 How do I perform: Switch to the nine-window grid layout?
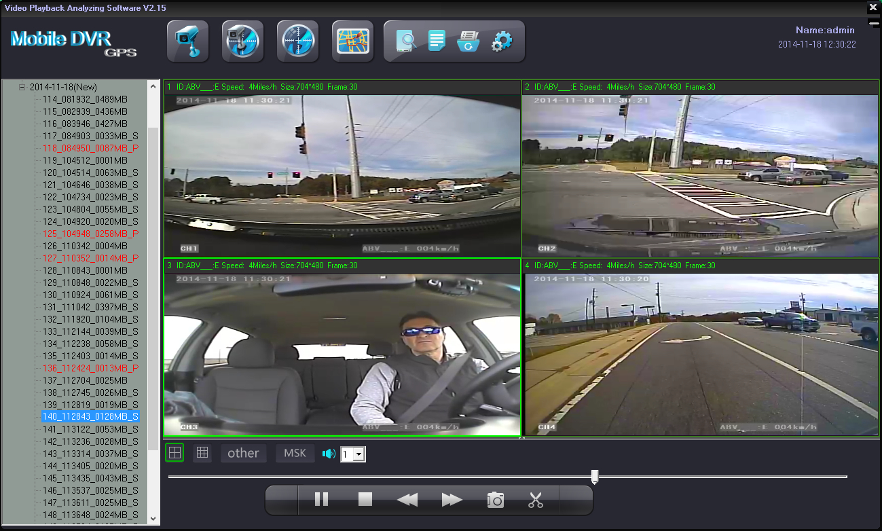click(202, 453)
